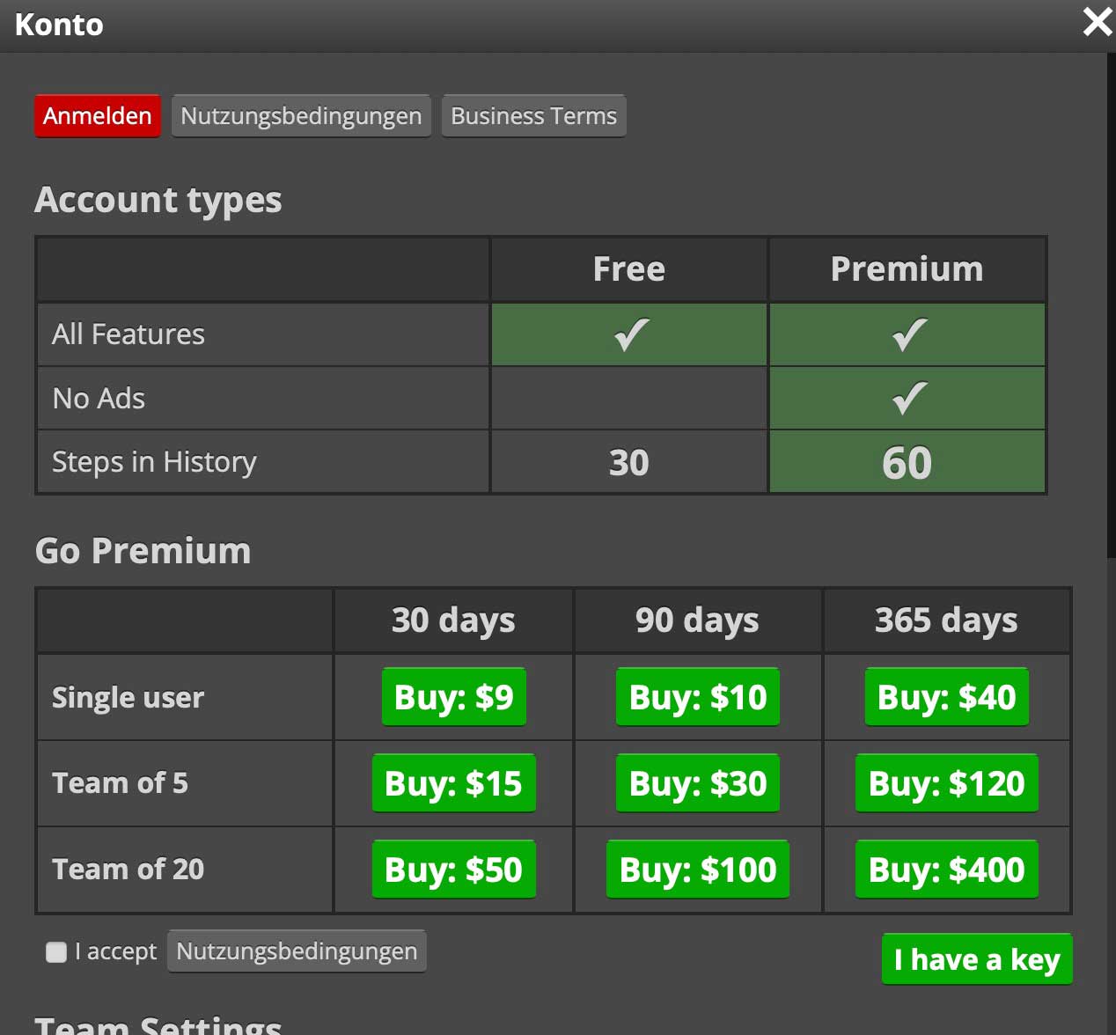Buy Team of 5 for $15
1116x1035 pixels.
tap(453, 783)
